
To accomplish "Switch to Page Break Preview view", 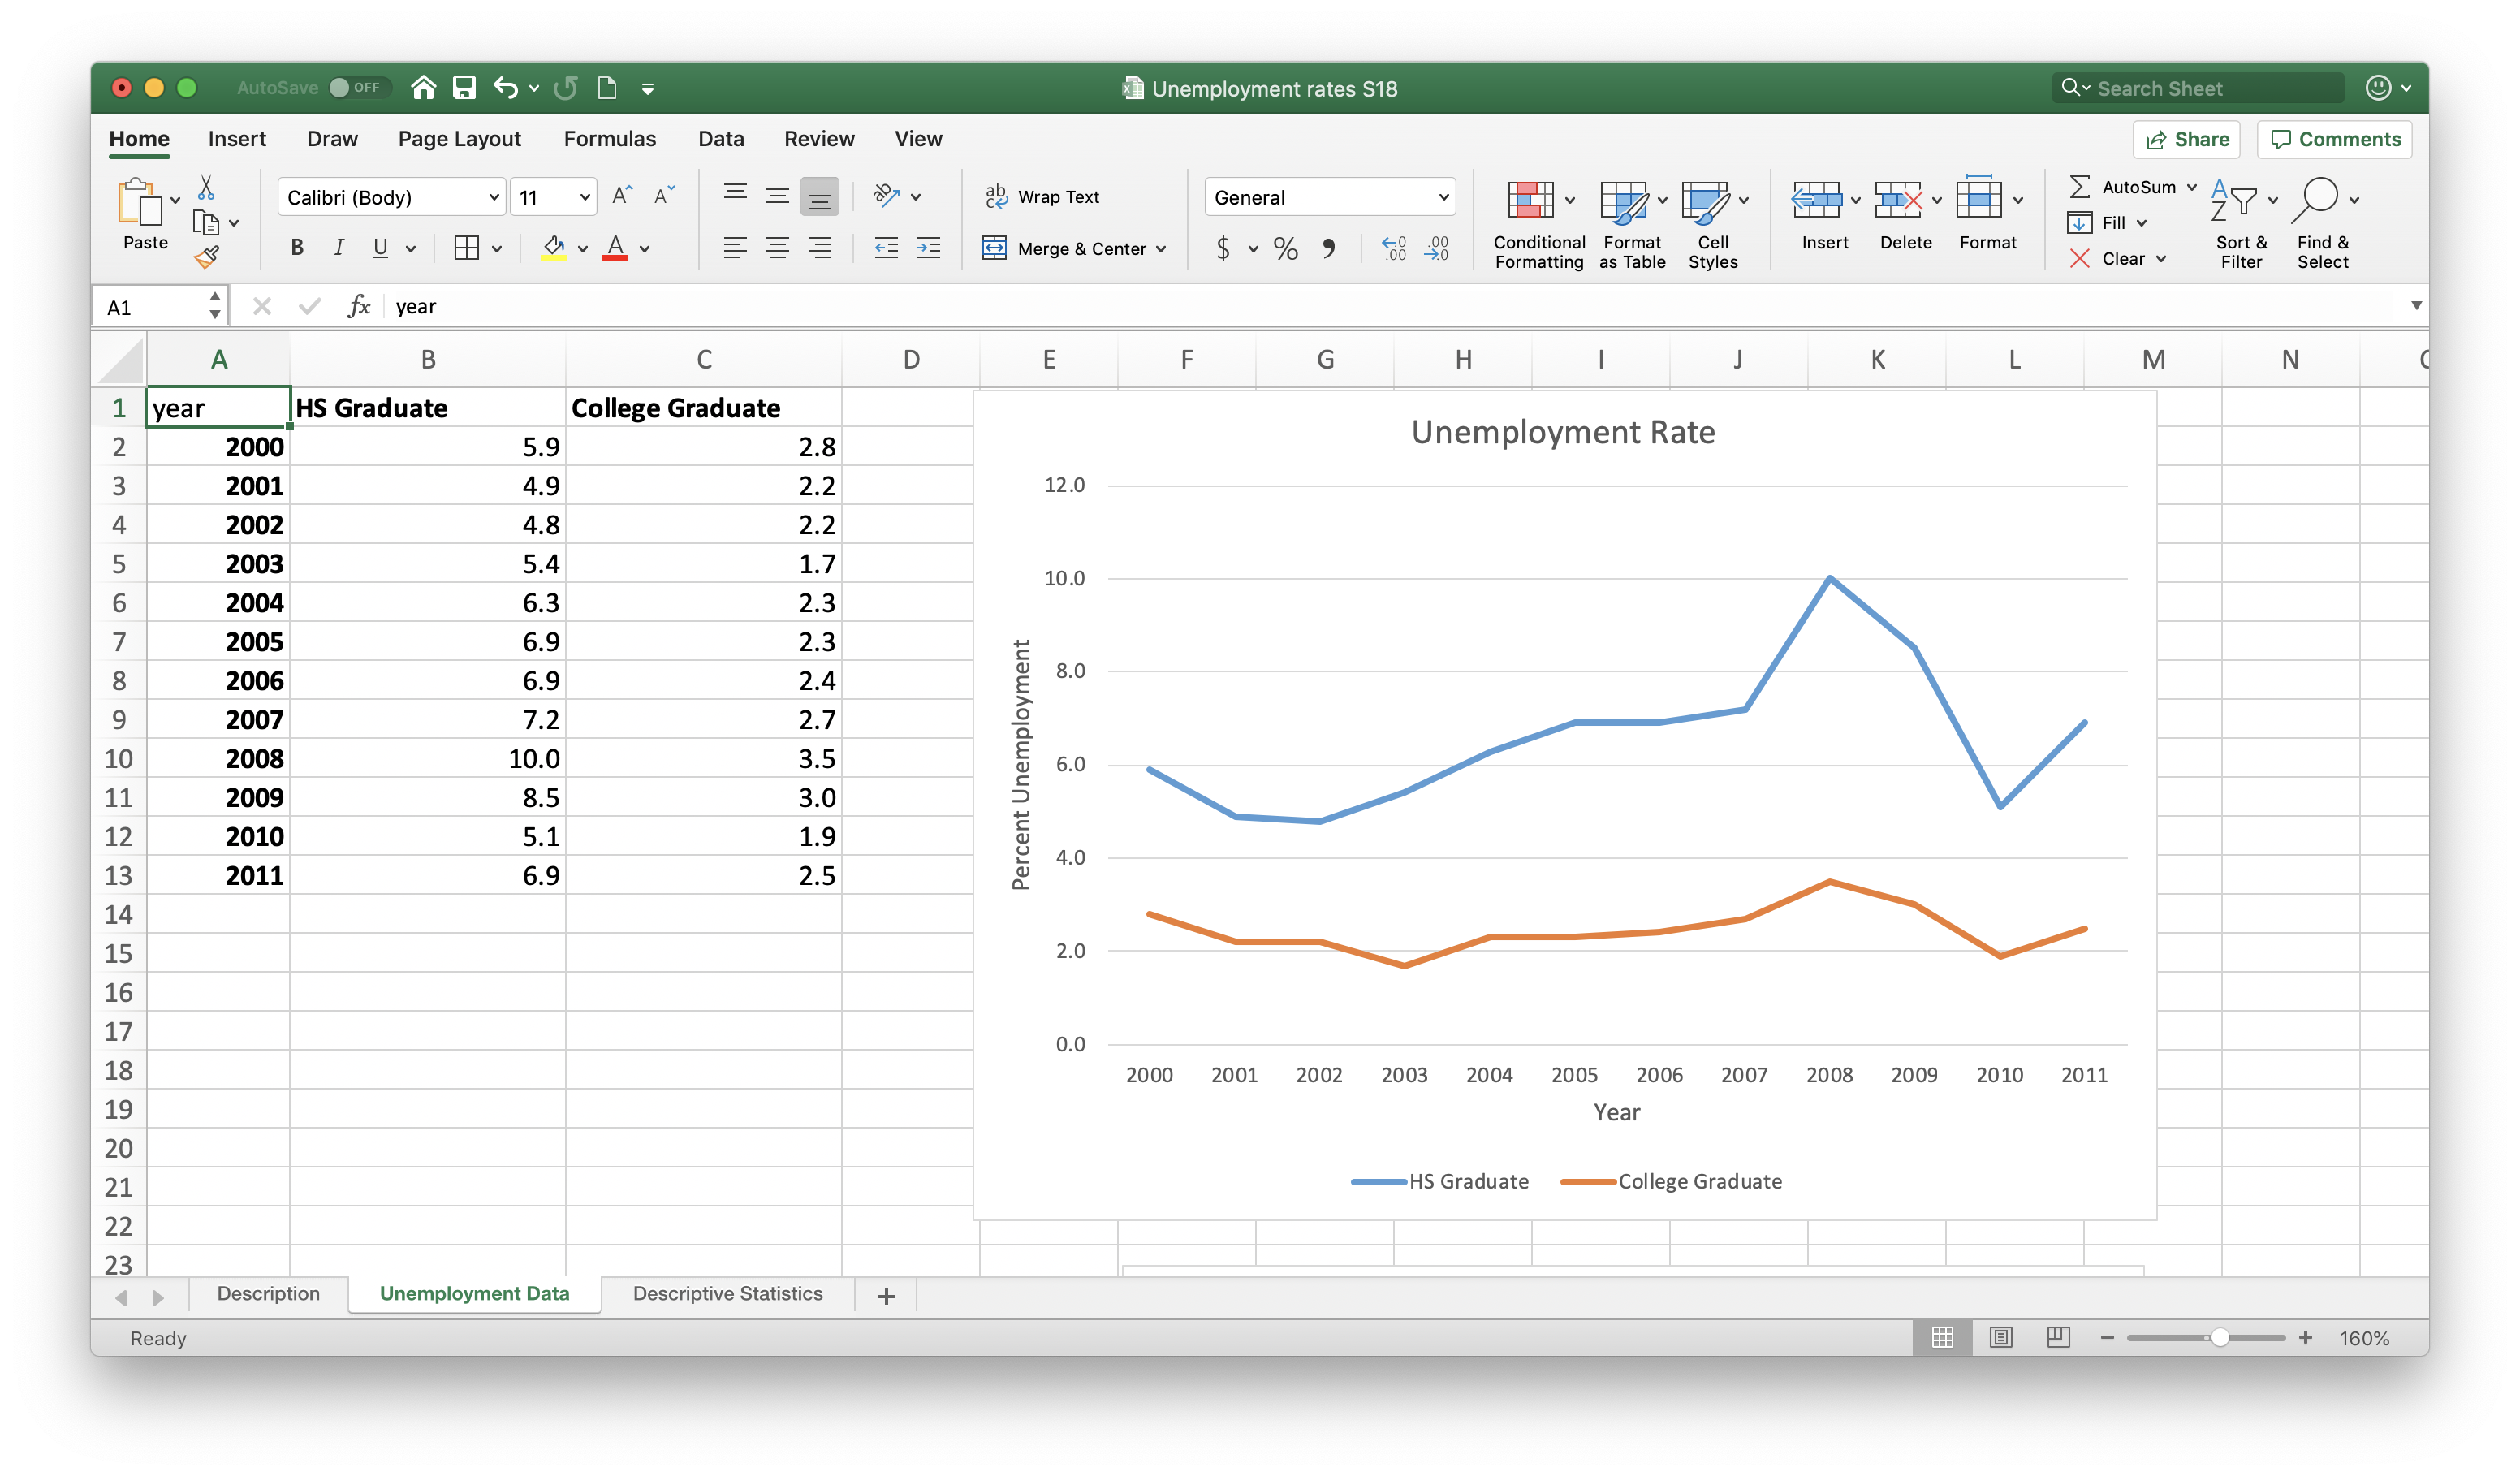I will coord(2058,1337).
